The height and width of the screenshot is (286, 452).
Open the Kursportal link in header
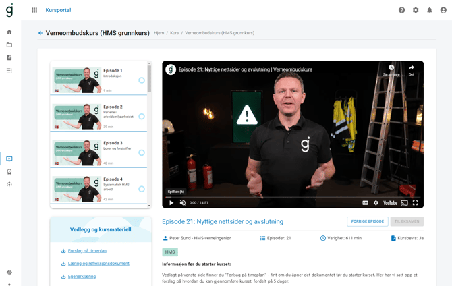click(58, 10)
